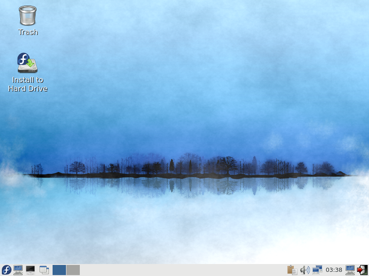The image size is (369, 276).
Task: Click the volume speaker icon
Action: 304,270
